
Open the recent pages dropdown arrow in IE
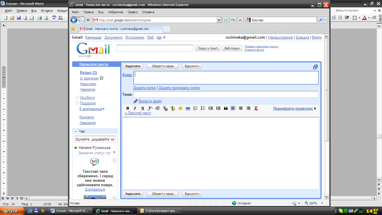point(88,20)
